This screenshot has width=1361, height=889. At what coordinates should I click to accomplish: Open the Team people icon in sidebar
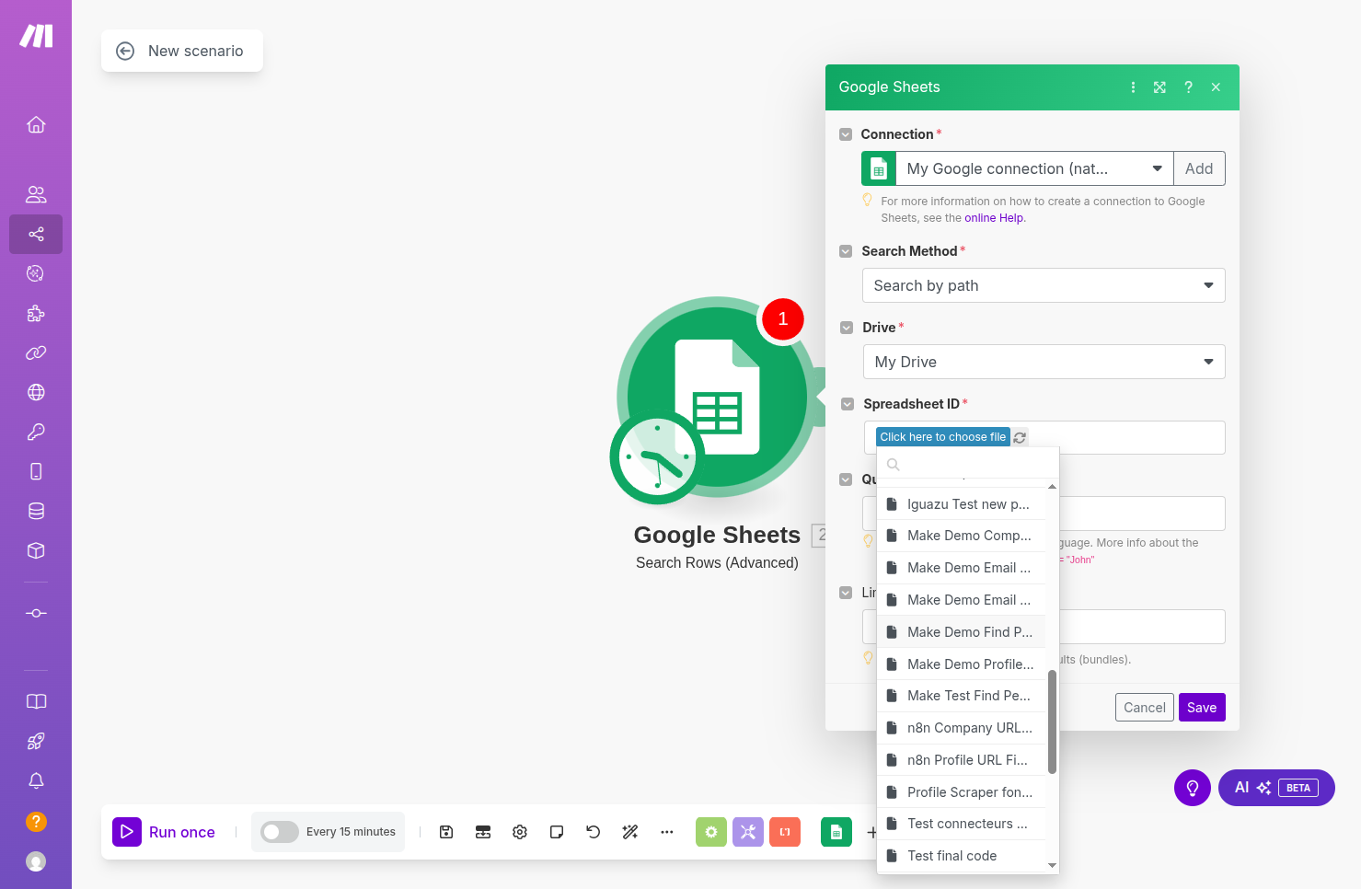(x=36, y=194)
